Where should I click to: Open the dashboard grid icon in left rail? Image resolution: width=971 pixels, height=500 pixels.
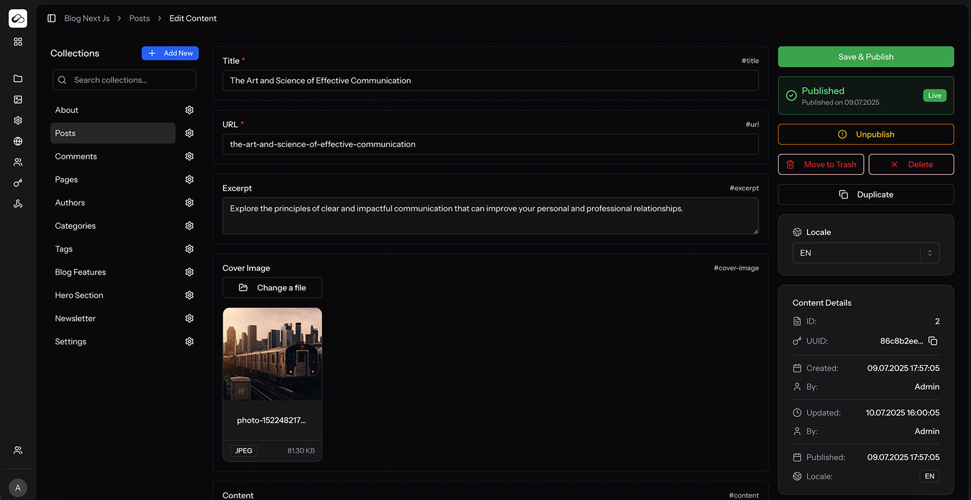(x=18, y=42)
